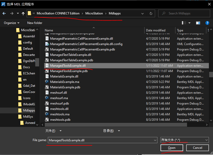Select meshsurf.ma MDL app icon
The width and height of the screenshot is (213, 155).
tap(47, 98)
